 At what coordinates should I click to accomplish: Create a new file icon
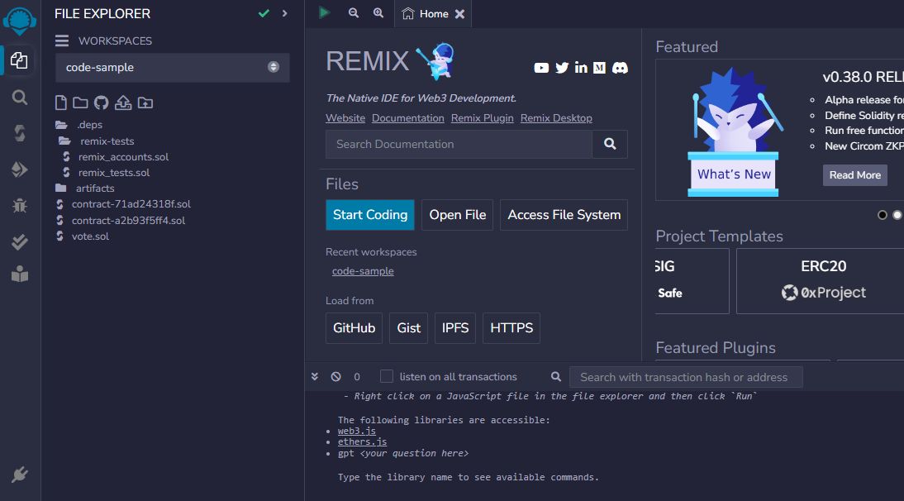(x=60, y=103)
